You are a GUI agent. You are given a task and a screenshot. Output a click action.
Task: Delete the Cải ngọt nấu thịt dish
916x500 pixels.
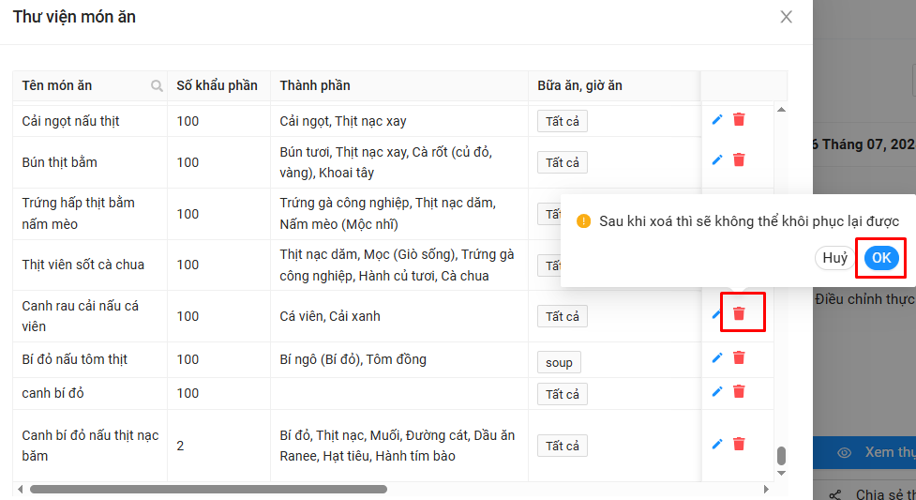(739, 119)
